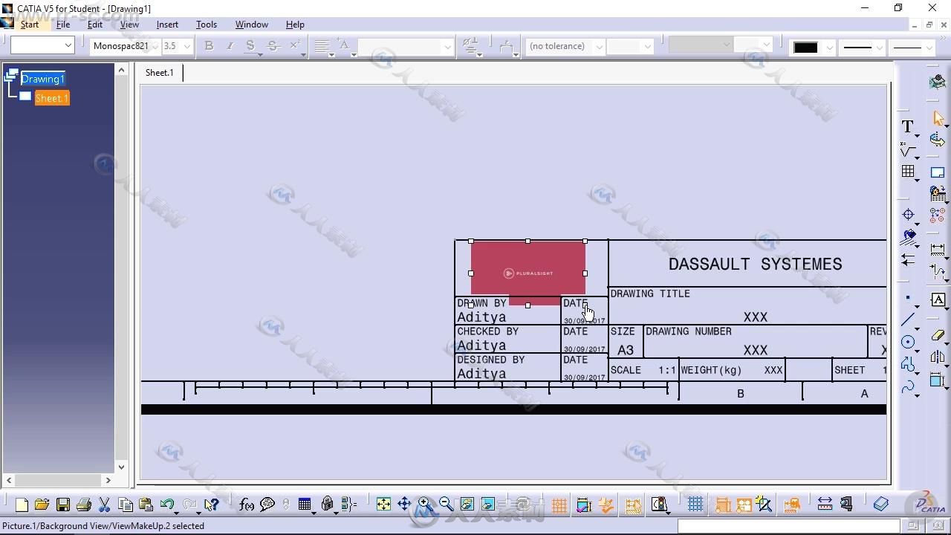This screenshot has height=535, width=951.
Task: Select the Line drawing tool
Action: pyautogui.click(x=907, y=320)
